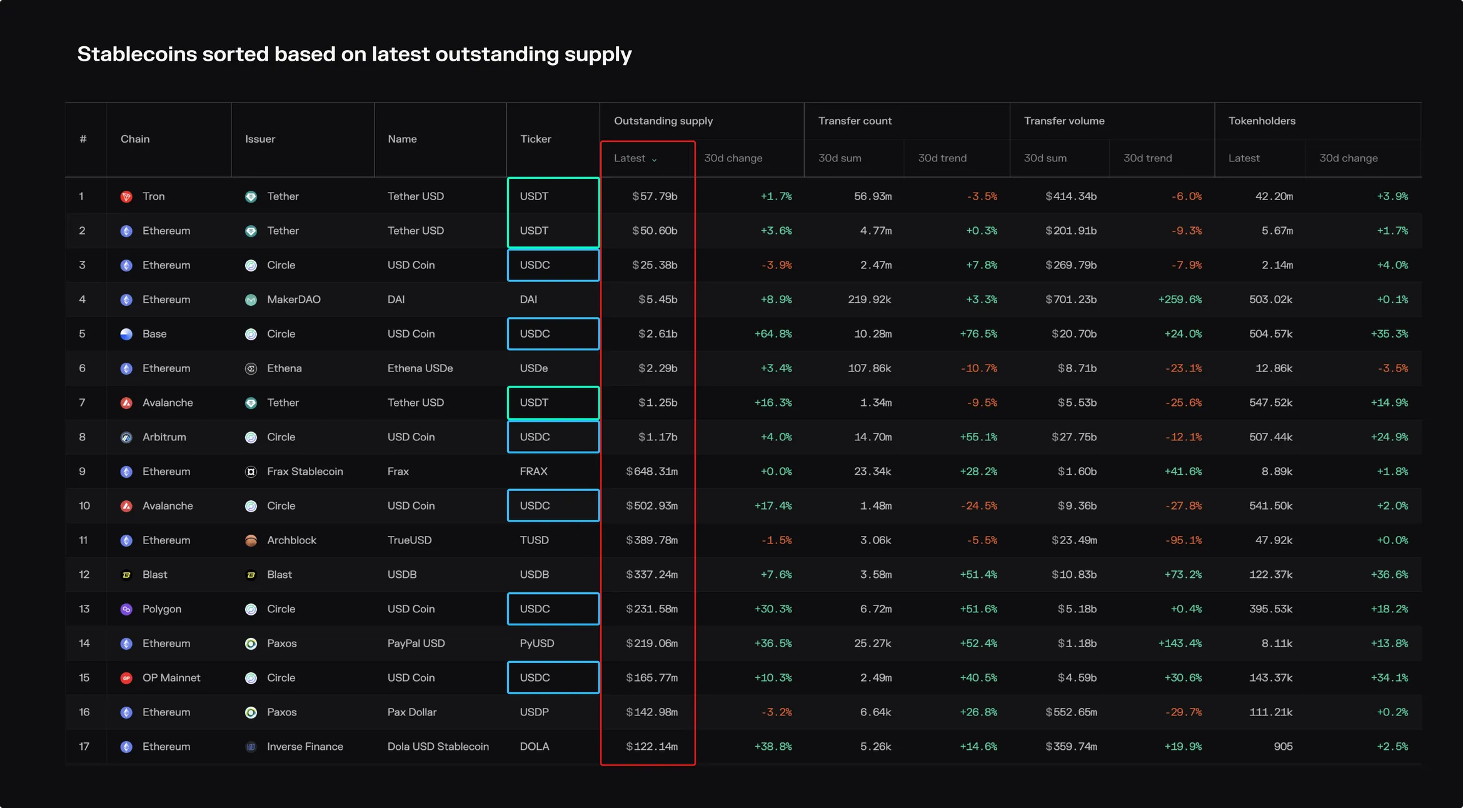
Task: Click the Dola USD Stablecoin name
Action: 438,747
